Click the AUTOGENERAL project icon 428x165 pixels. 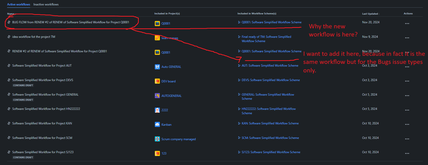coord(157,96)
